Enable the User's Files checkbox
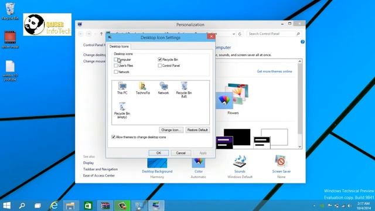This screenshot has height=211, width=375. click(116, 66)
